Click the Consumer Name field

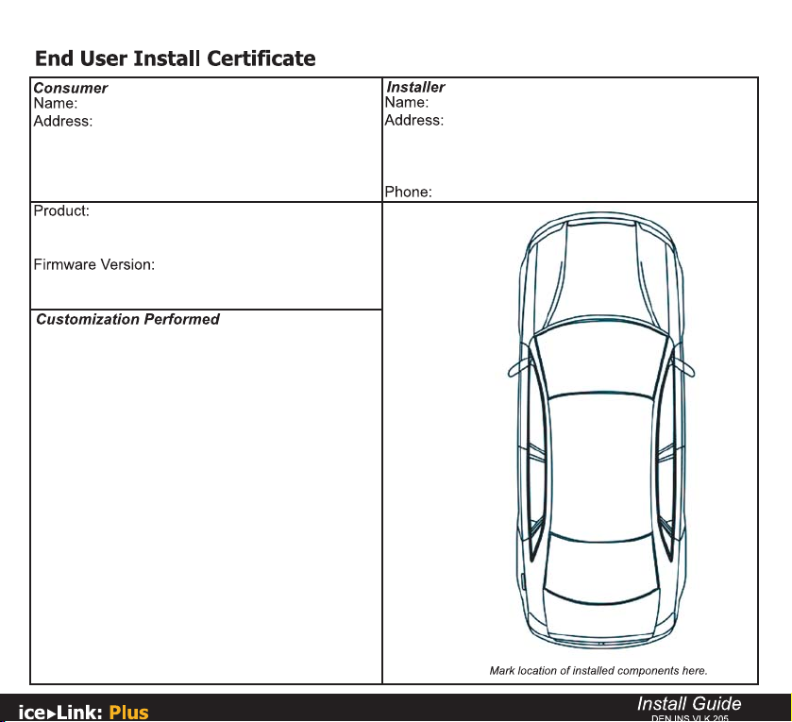(x=207, y=104)
